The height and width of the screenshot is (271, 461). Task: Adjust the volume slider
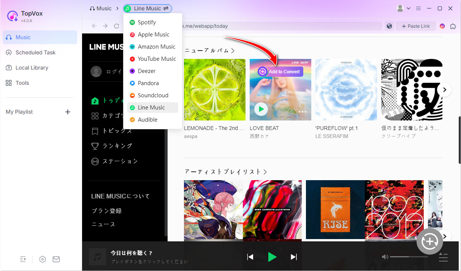tap(409, 257)
